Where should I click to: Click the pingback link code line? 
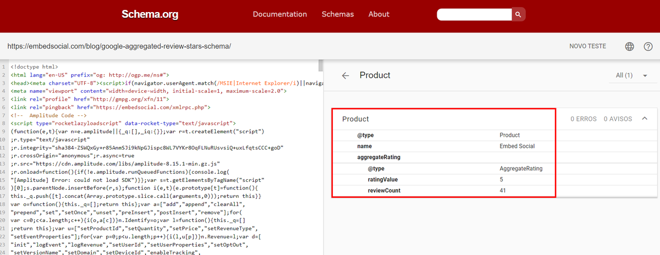[111, 108]
